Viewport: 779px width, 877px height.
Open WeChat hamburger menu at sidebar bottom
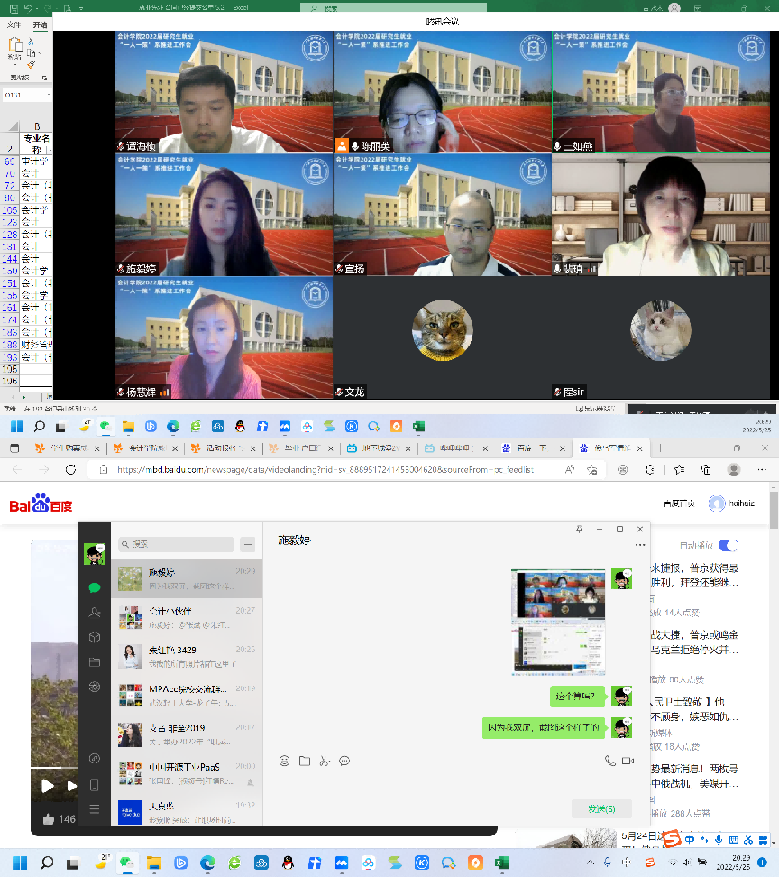click(95, 809)
